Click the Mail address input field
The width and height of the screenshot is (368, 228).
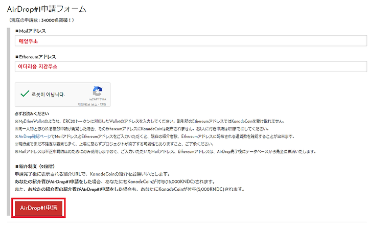coord(191,41)
